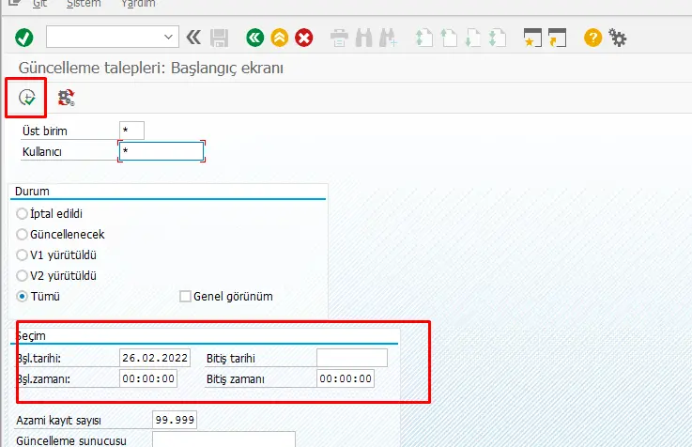The height and width of the screenshot is (447, 692).
Task: Select the Güncellenecek radio button
Action: click(23, 234)
